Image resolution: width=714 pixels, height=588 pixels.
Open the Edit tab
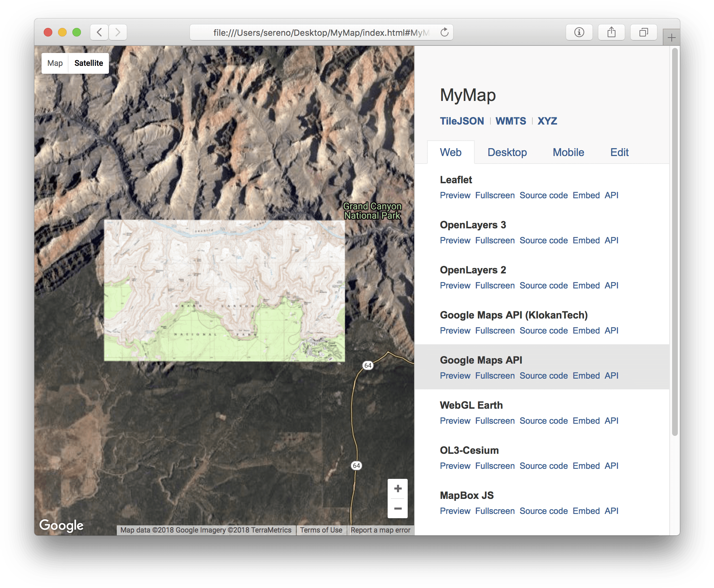click(x=619, y=152)
